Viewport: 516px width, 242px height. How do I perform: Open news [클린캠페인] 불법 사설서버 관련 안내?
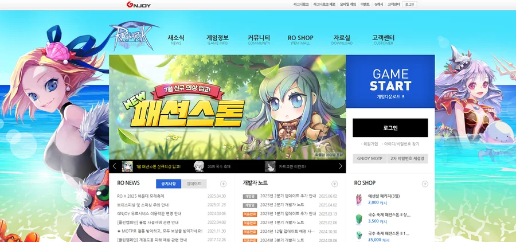(148, 223)
